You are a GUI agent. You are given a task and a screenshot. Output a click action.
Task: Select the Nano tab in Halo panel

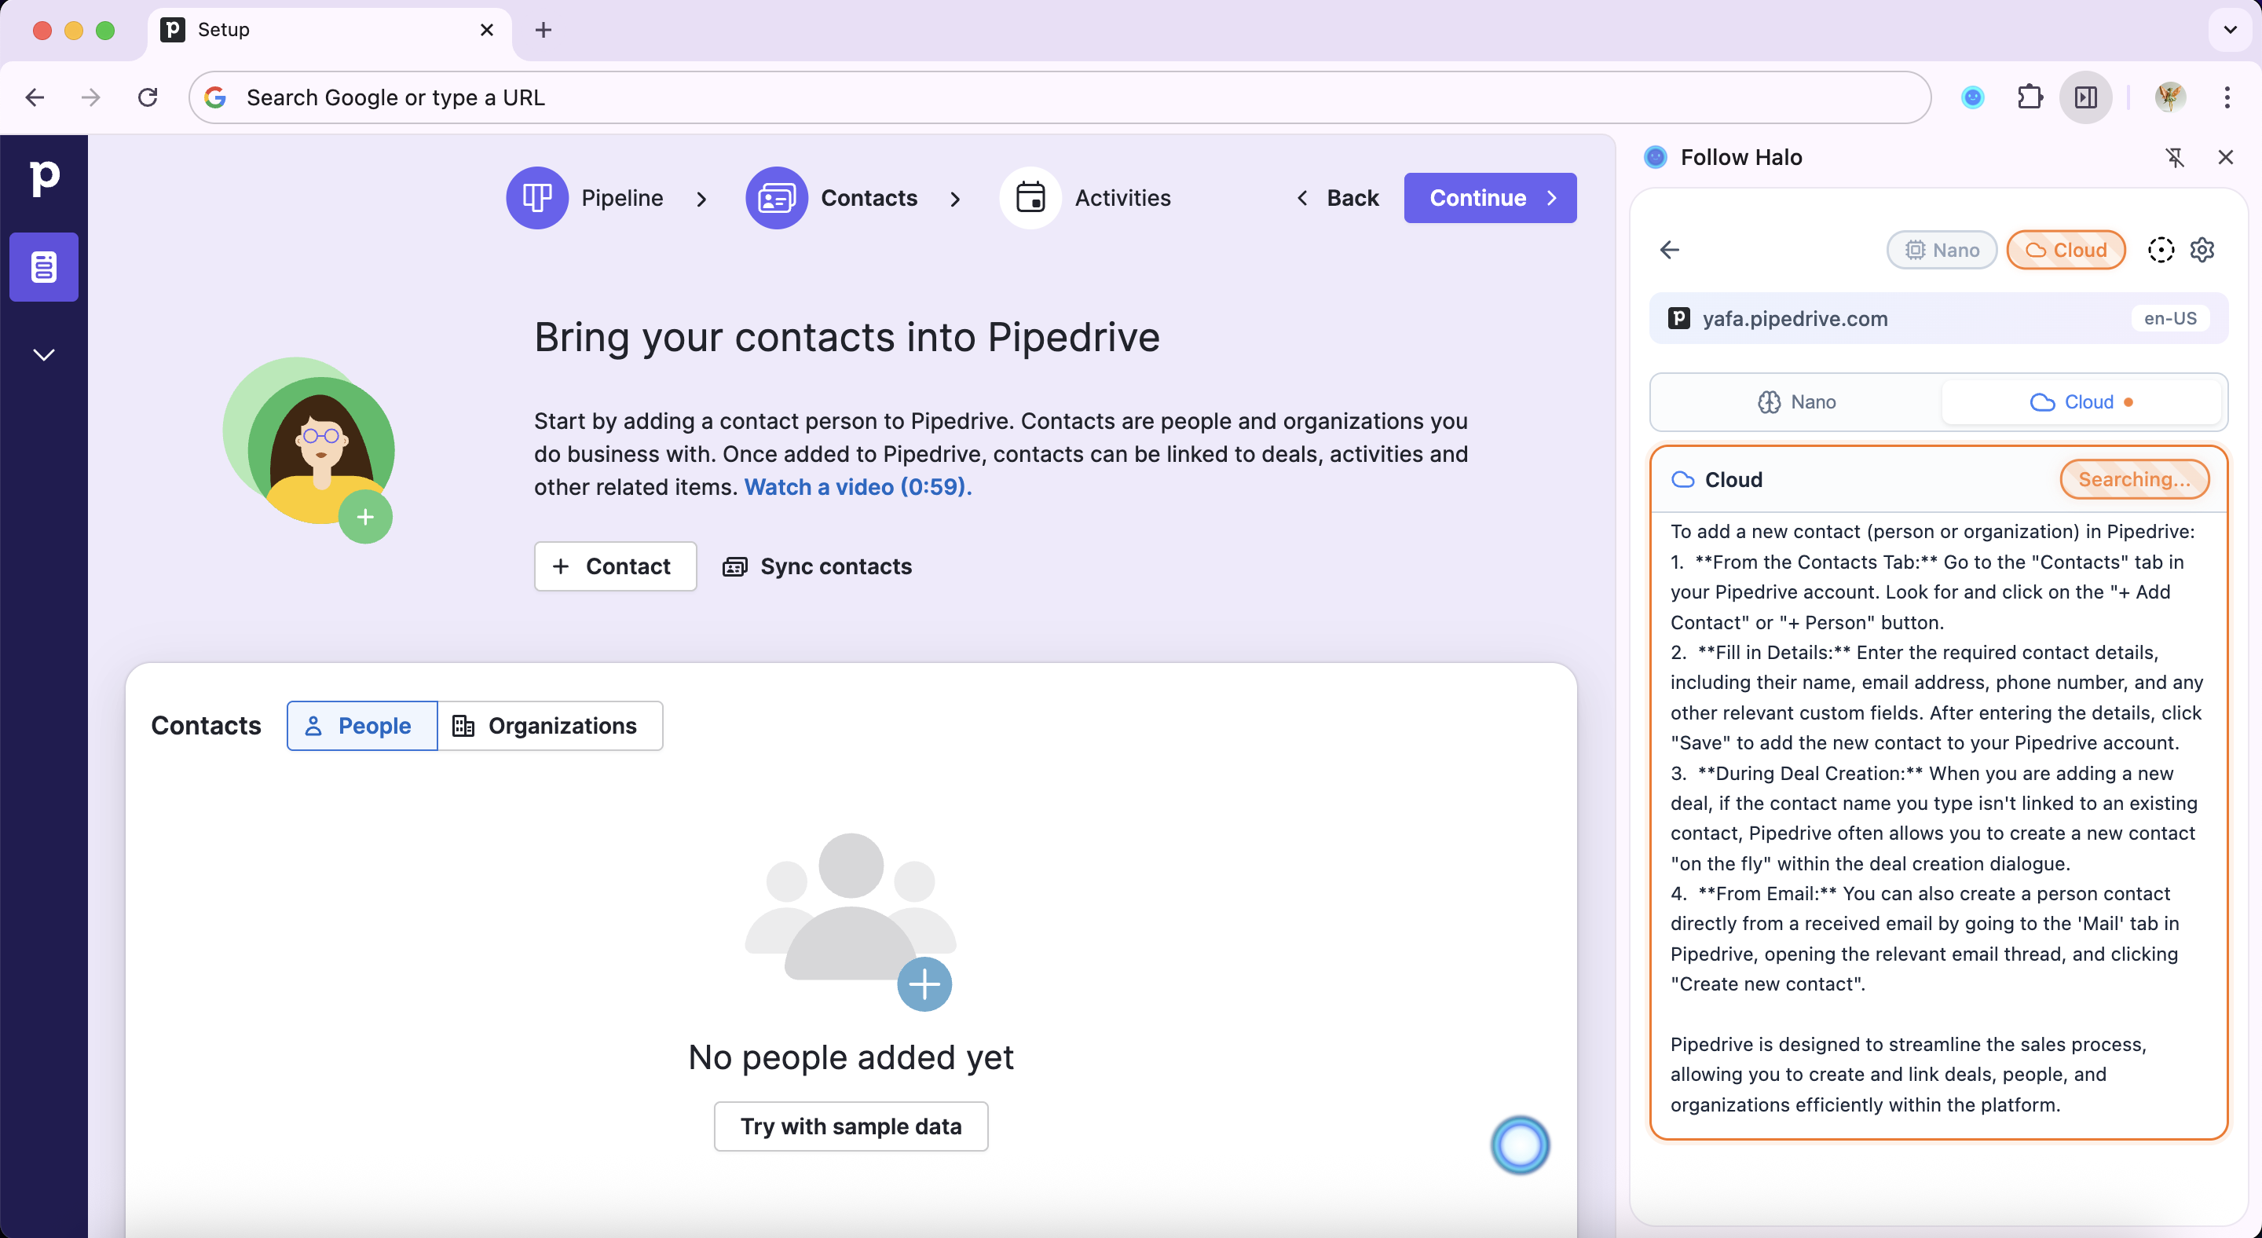pyautogui.click(x=1796, y=402)
